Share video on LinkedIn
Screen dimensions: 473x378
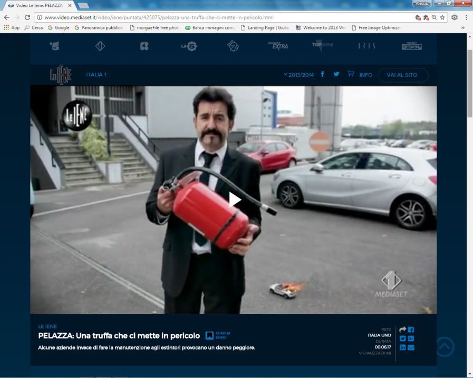coord(402,347)
